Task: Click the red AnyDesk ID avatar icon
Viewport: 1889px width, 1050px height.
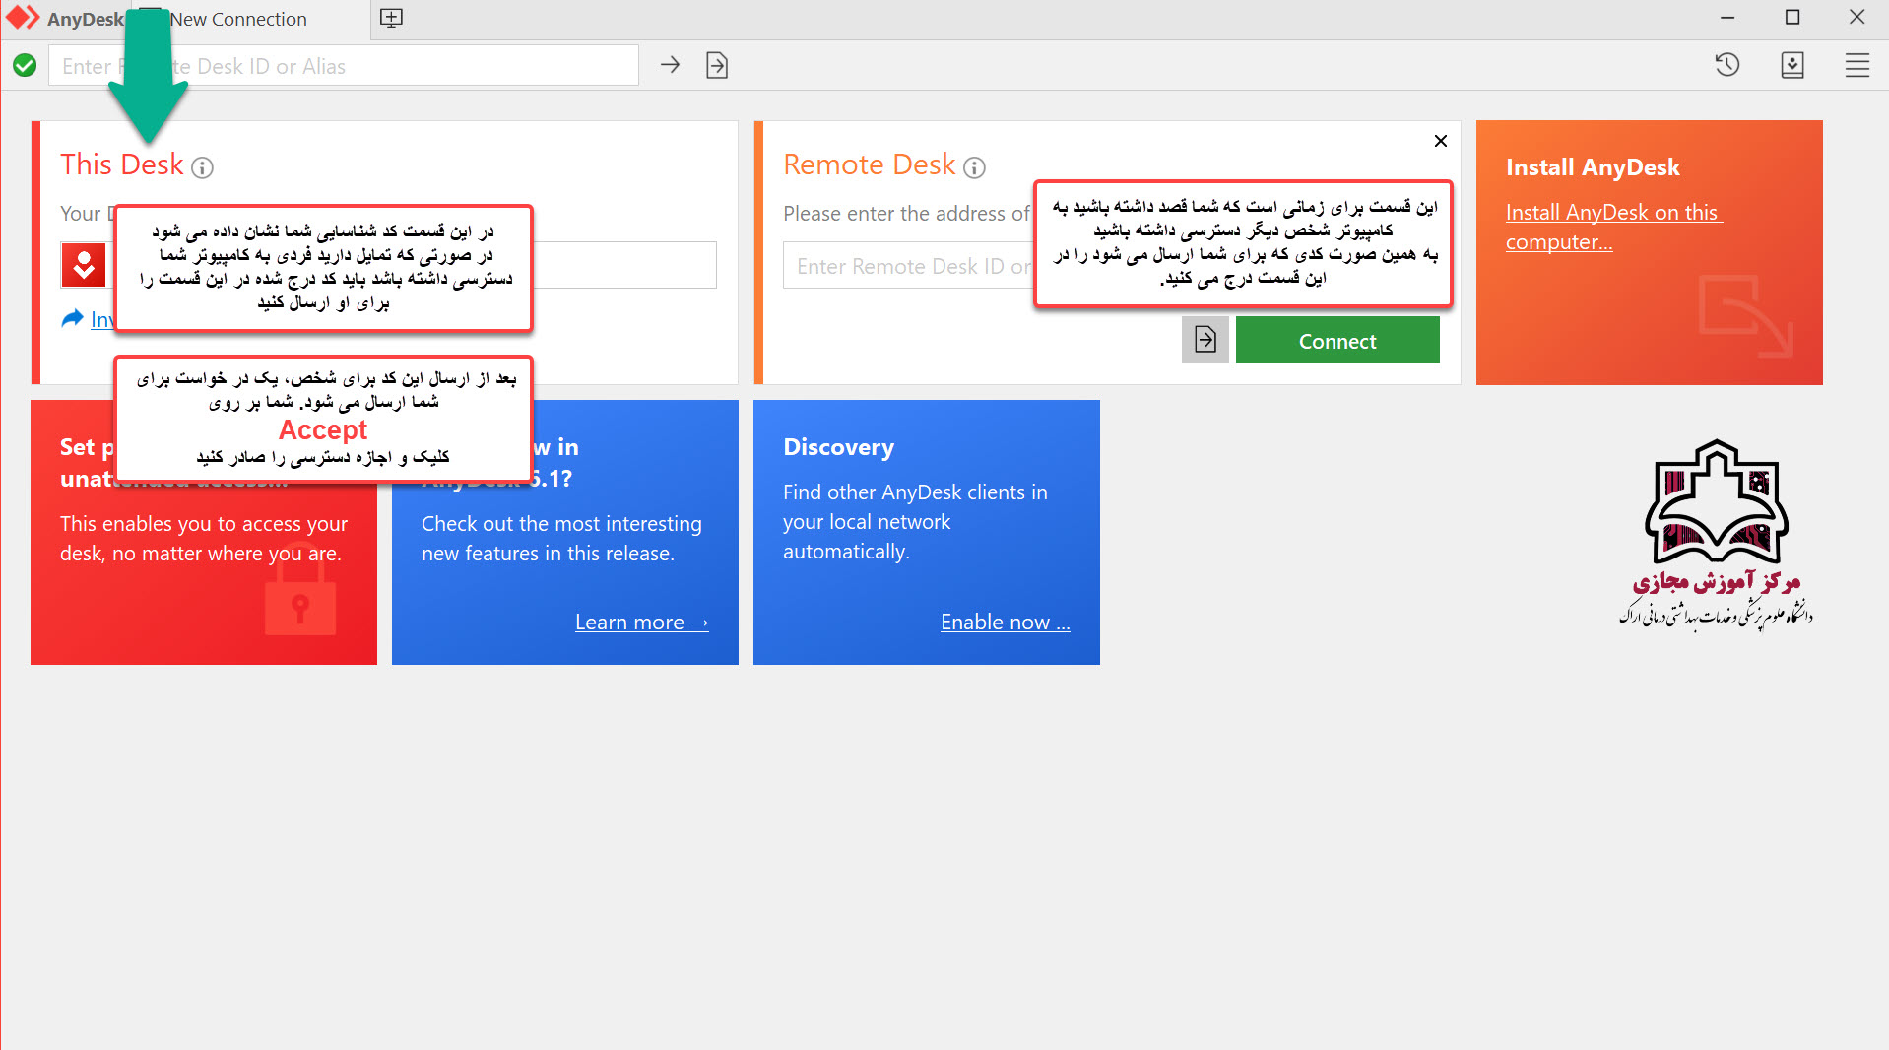Action: [x=84, y=265]
